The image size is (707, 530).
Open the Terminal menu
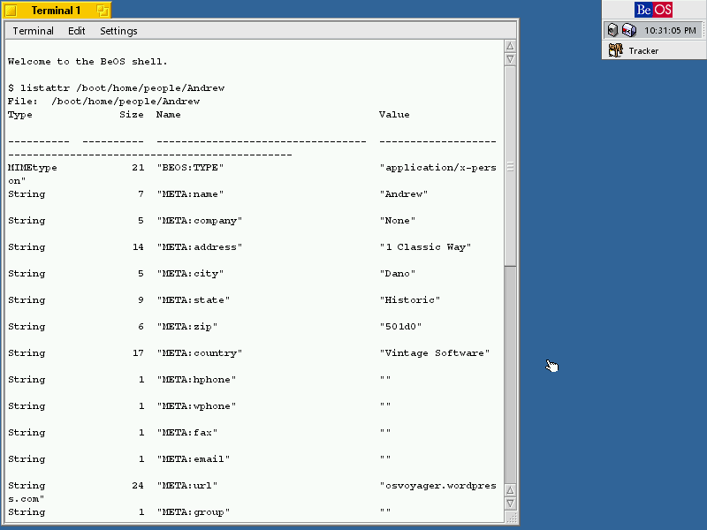[33, 30]
